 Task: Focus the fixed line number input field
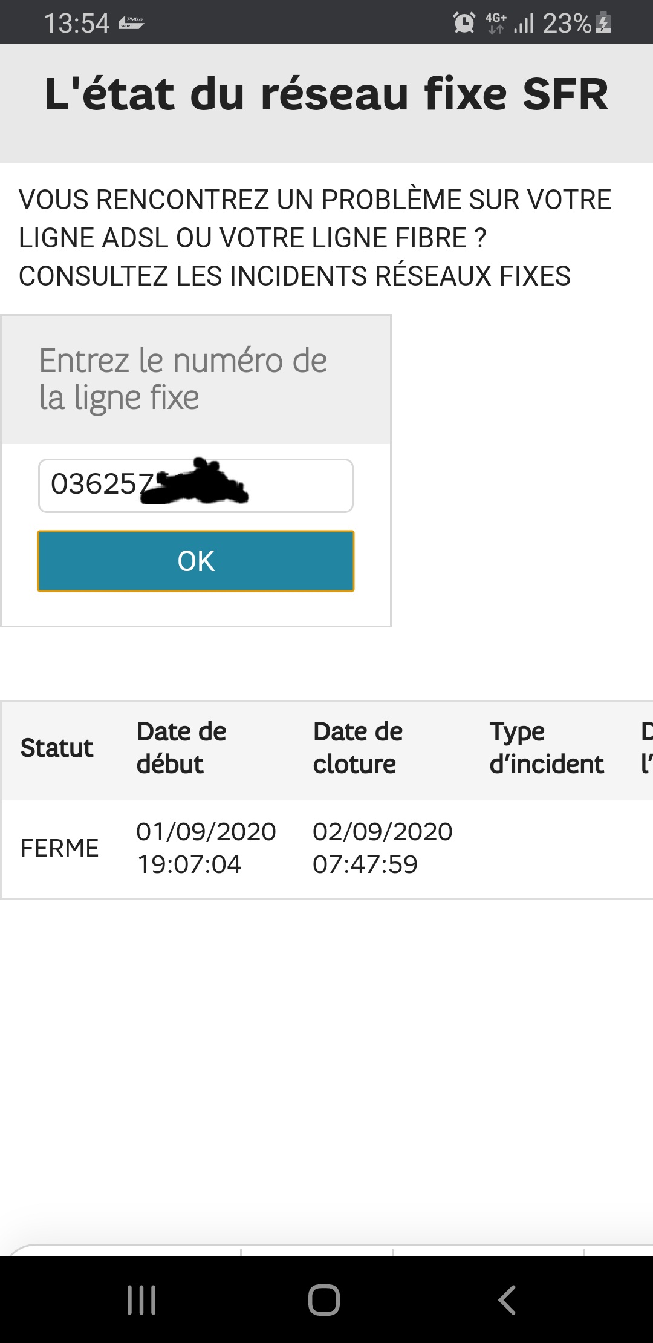pyautogui.click(x=195, y=486)
